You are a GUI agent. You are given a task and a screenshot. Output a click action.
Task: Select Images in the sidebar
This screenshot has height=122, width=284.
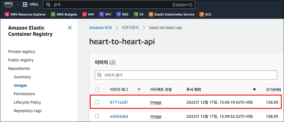(x=21, y=85)
